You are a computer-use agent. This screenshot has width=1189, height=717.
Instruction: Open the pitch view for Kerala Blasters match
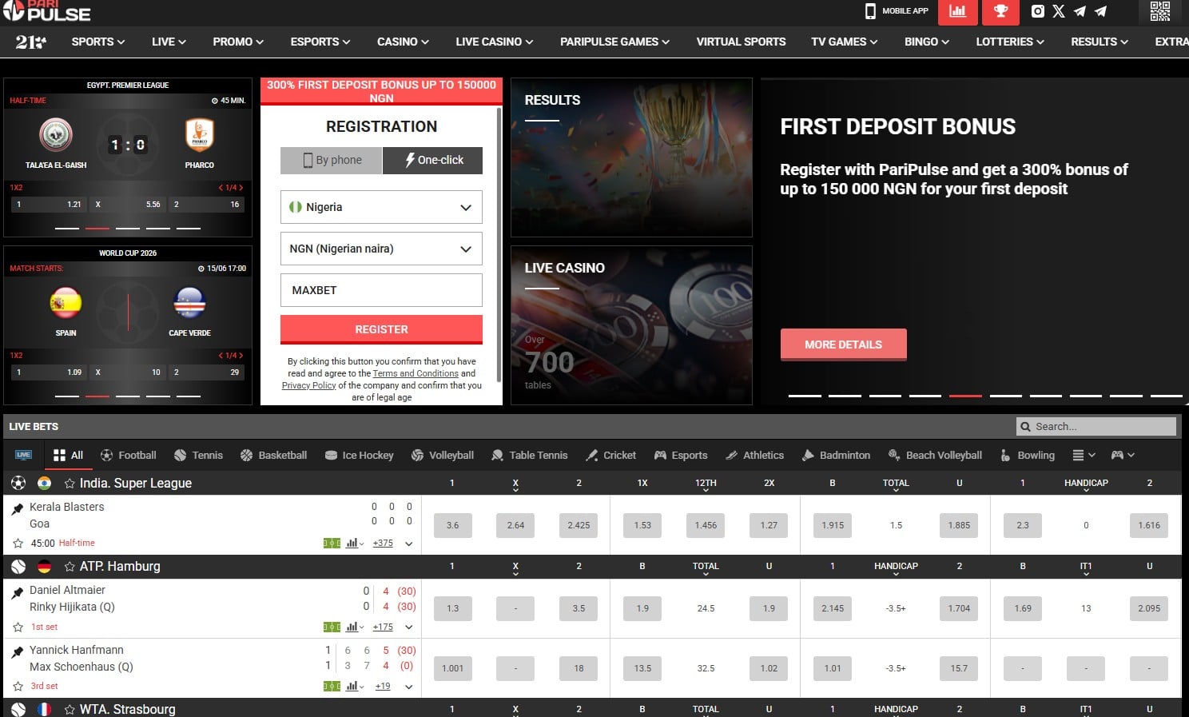click(x=332, y=543)
